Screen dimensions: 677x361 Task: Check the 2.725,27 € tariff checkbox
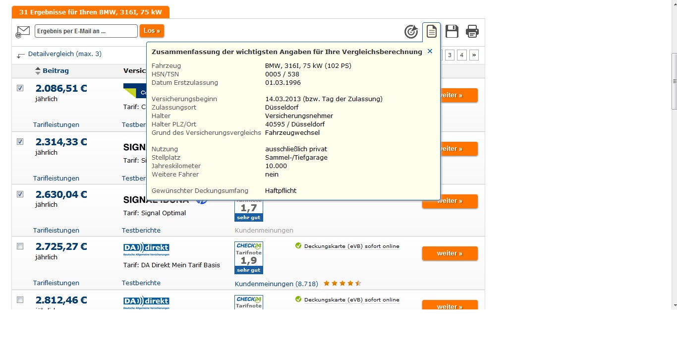point(20,246)
